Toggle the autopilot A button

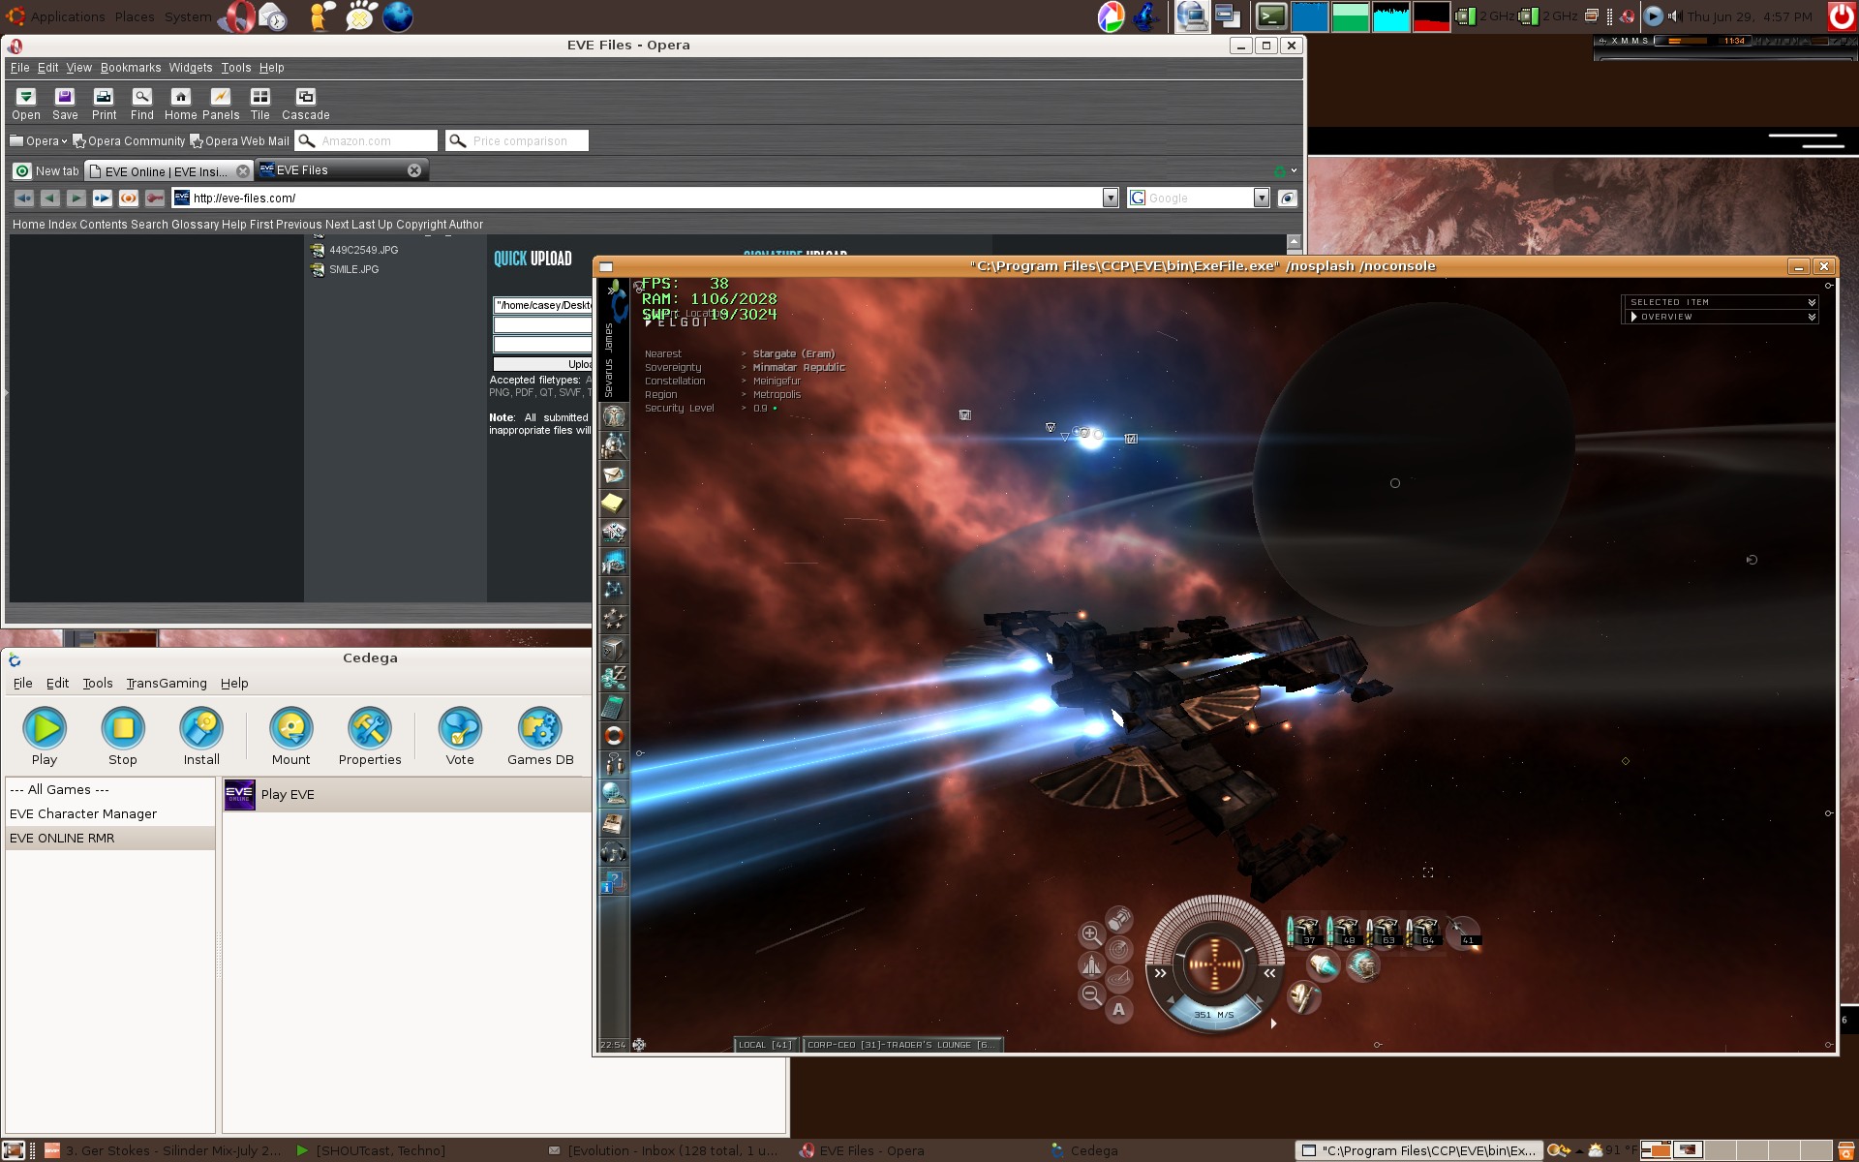pyautogui.click(x=1119, y=1010)
